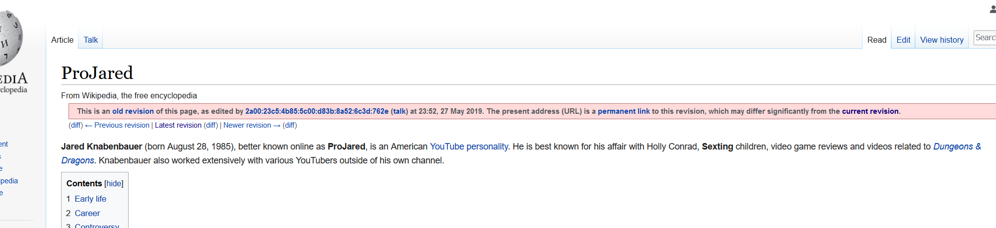The height and width of the screenshot is (228, 996).
Task: Click the Wikipedia globe logo
Action: point(11,37)
